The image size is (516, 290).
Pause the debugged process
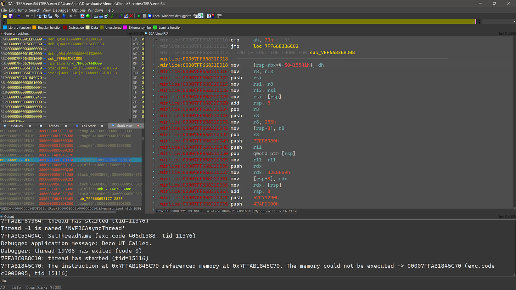(145, 16)
